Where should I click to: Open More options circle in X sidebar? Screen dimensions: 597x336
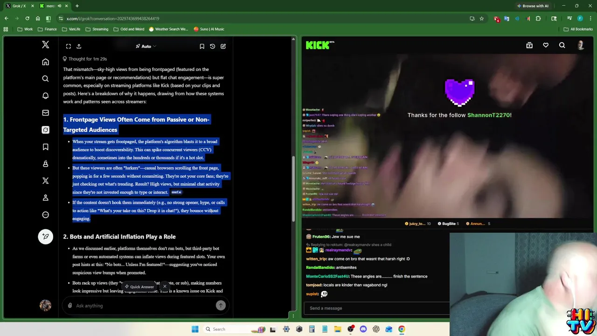(45, 215)
